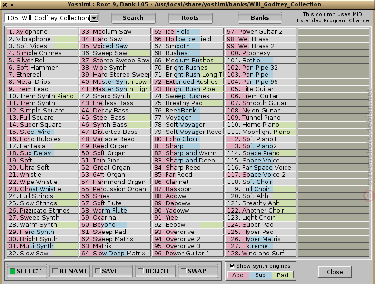Enable the RENAME mode toggle

coord(69,271)
